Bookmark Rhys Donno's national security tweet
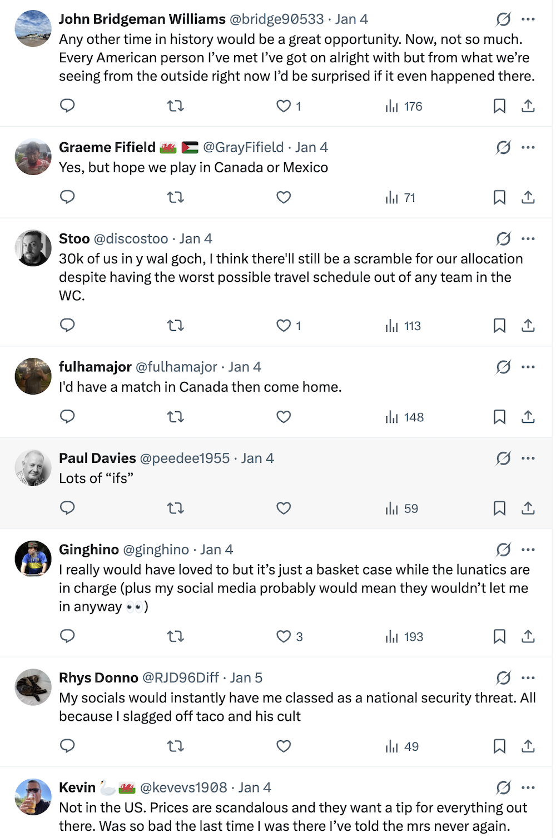Image resolution: width=556 pixels, height=838 pixels. [499, 746]
